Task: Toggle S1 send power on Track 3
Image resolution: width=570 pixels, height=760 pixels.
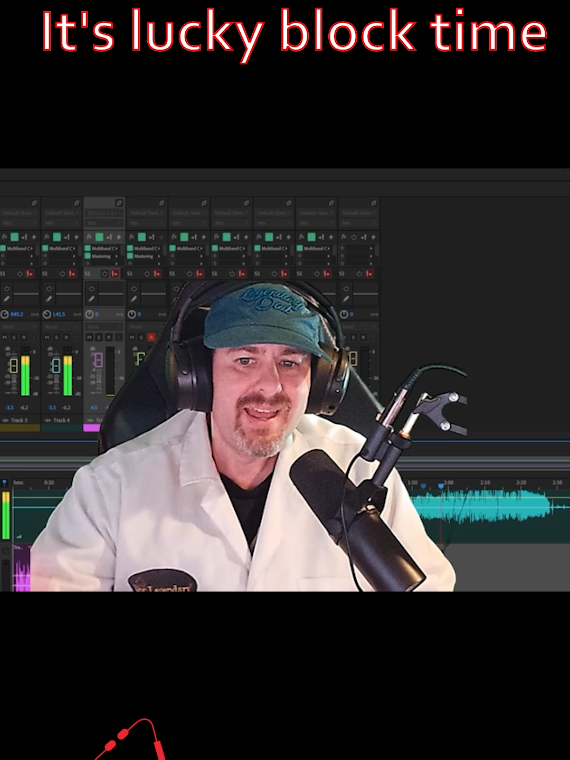Action: click(x=20, y=273)
